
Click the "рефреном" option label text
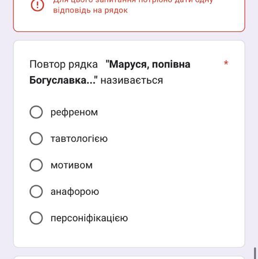[x=74, y=113]
